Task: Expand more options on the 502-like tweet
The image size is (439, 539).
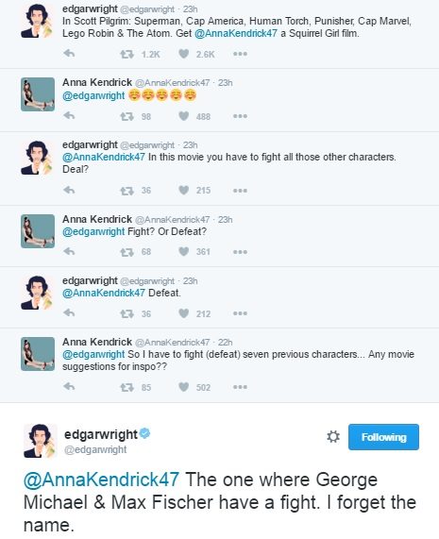Action: point(240,387)
